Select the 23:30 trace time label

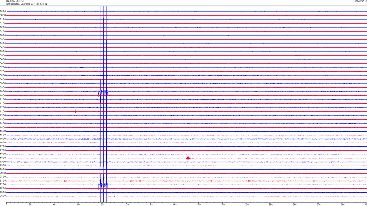[3, 196]
